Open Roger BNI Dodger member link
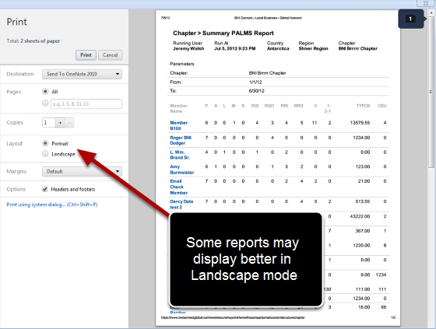 181,140
